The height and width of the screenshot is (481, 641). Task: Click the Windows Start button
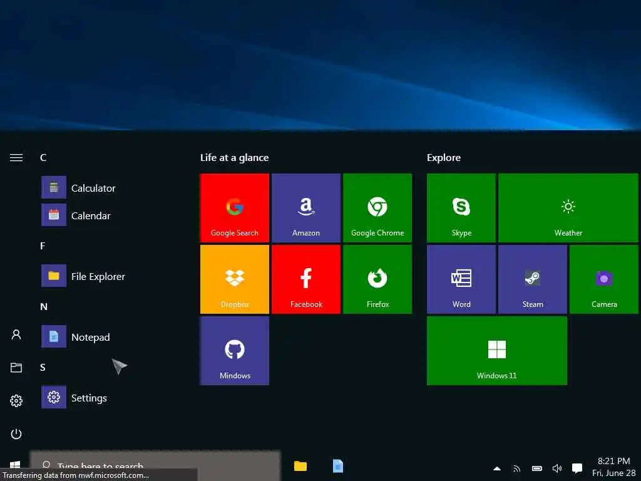point(15,465)
